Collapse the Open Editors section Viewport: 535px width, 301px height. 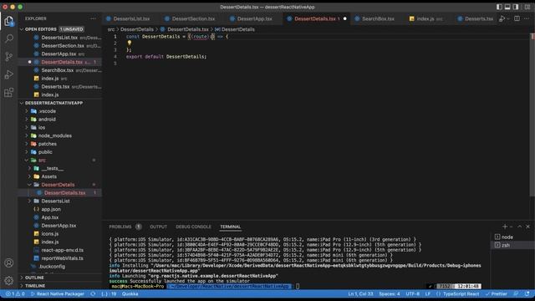22,29
